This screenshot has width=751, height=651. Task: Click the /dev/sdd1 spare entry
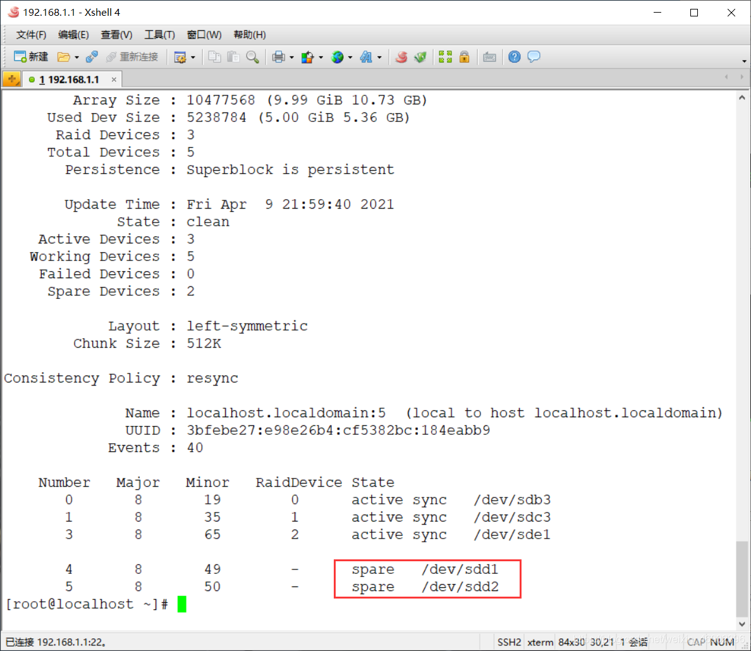point(460,569)
